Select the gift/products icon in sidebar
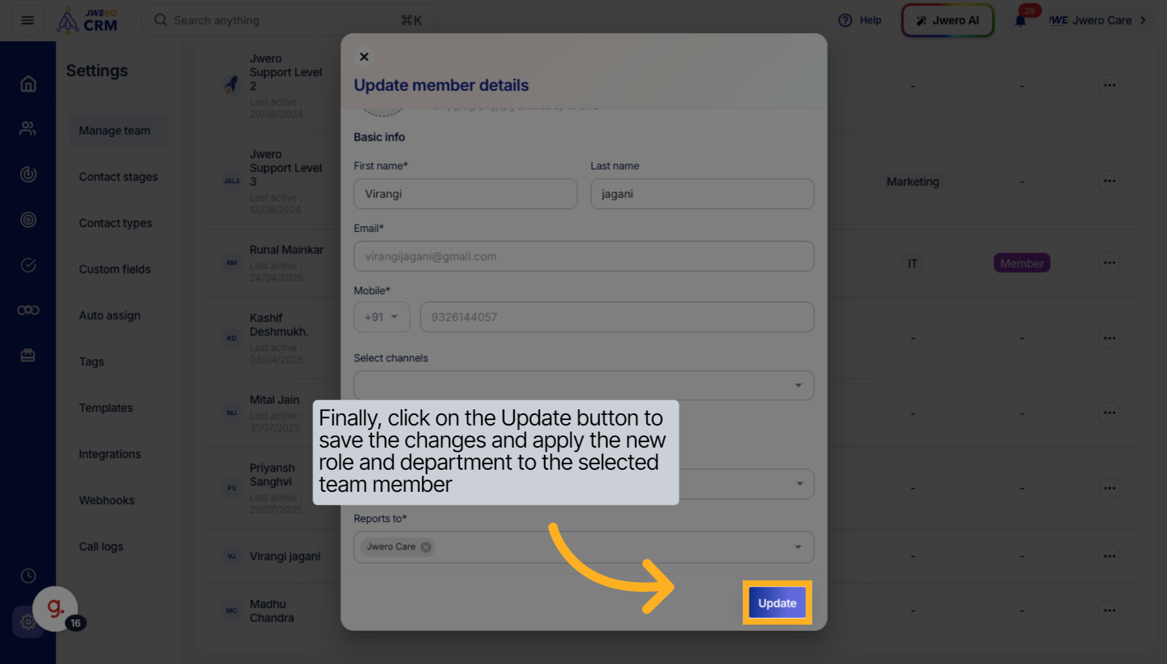This screenshot has width=1167, height=664. point(28,355)
